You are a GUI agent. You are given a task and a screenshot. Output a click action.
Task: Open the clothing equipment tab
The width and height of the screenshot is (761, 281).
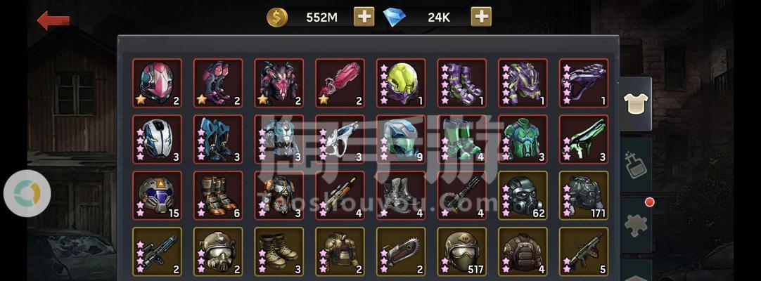tap(637, 104)
